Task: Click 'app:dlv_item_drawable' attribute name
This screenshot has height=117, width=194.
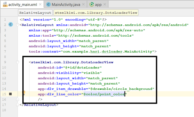Action: point(62,89)
